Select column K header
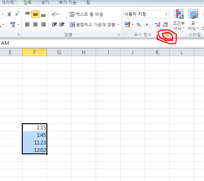204x181 pixels. click(157, 52)
